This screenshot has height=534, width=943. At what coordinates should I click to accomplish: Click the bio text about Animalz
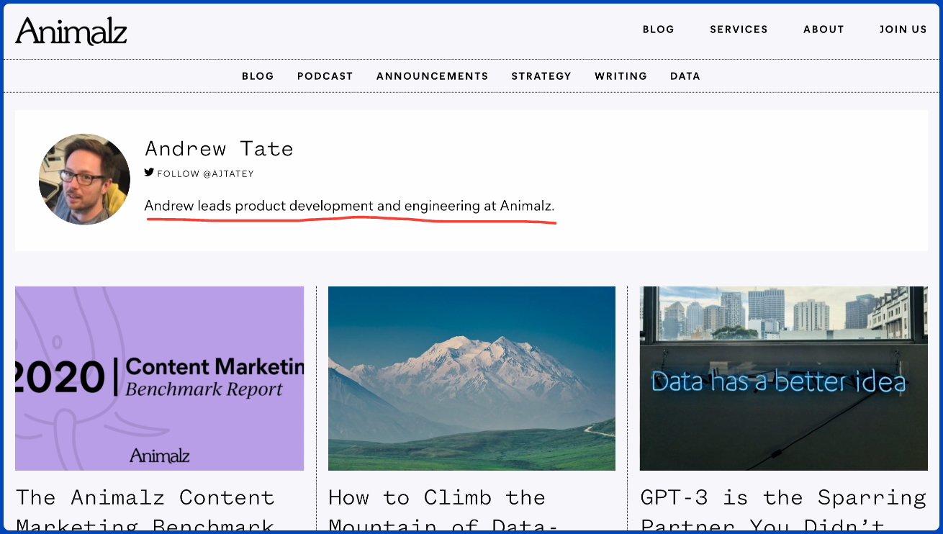[x=349, y=206]
